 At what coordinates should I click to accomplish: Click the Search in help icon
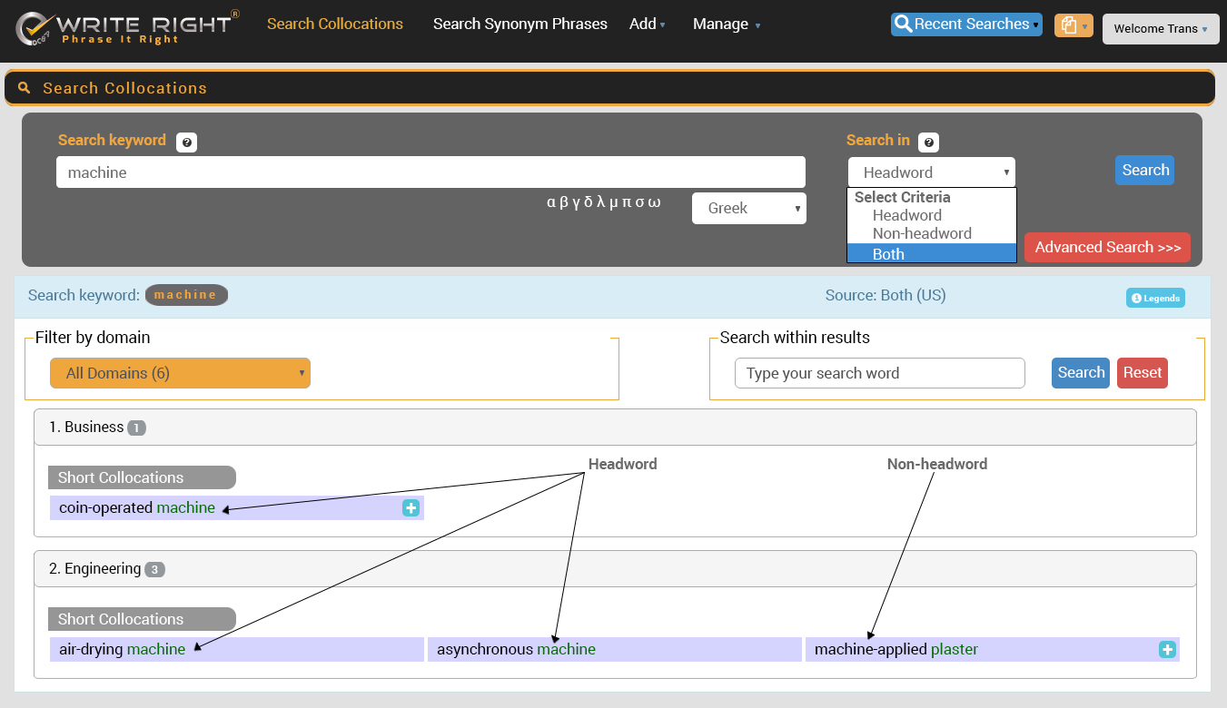(x=928, y=143)
